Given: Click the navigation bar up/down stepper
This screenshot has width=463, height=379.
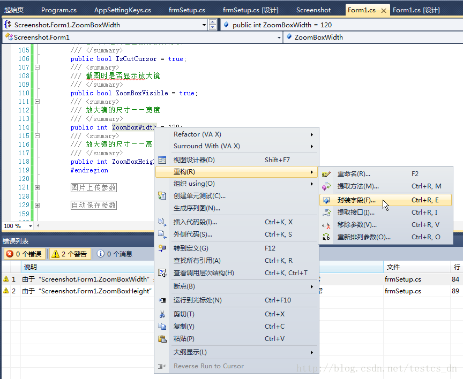Looking at the screenshot, I should pos(213,25).
